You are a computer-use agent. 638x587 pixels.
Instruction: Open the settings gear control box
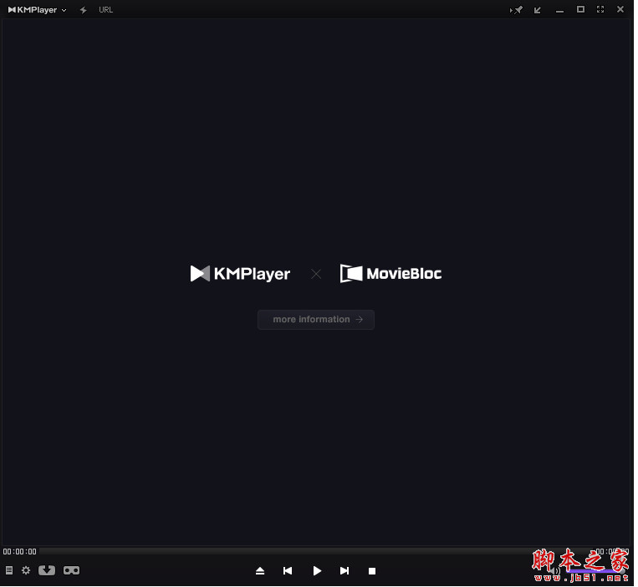click(x=26, y=570)
